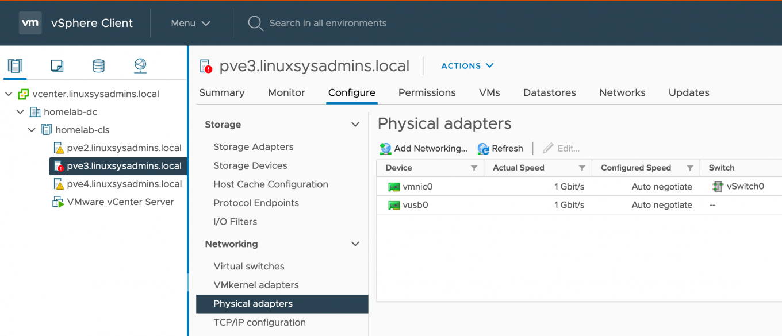This screenshot has height=336, width=782.
Task: Select the Hosts and Clusters inventory icon
Action: [15, 65]
